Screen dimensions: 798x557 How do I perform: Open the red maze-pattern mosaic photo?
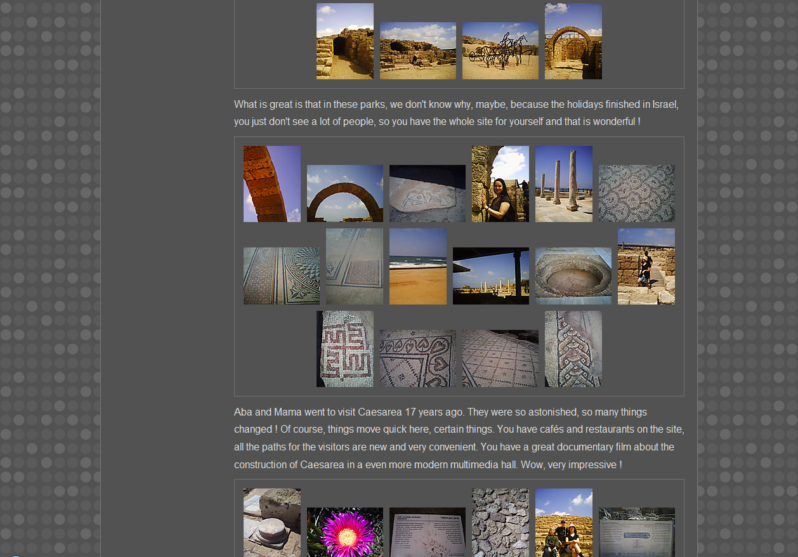(x=344, y=349)
